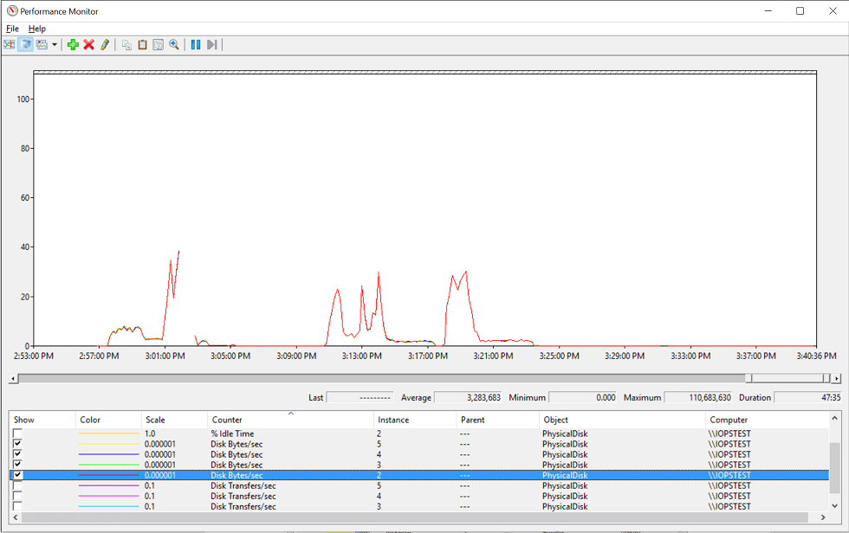Click the Highlight pen icon
Viewport: 849px width, 533px height.
pyautogui.click(x=105, y=44)
